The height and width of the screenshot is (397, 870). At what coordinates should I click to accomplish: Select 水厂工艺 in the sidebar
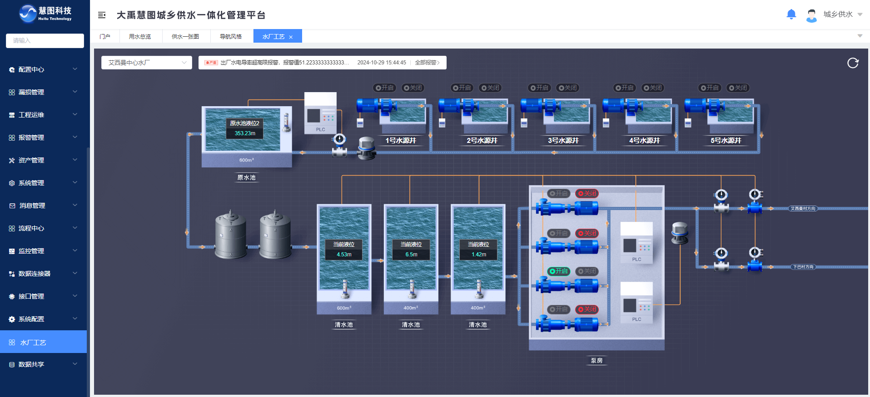[x=43, y=342]
